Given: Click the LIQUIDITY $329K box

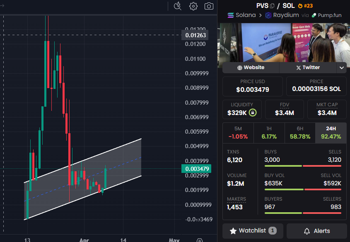Looking at the screenshot, I should point(242,109).
